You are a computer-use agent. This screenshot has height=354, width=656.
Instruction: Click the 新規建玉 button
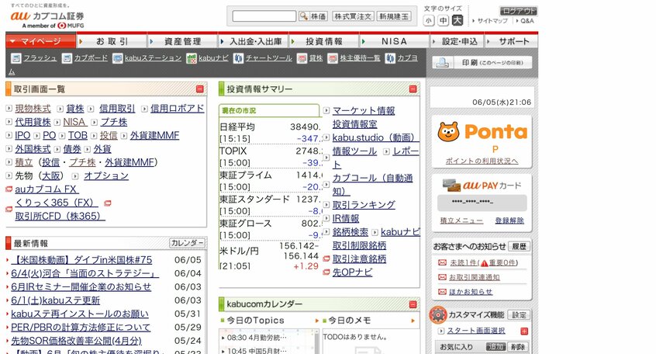[394, 16]
